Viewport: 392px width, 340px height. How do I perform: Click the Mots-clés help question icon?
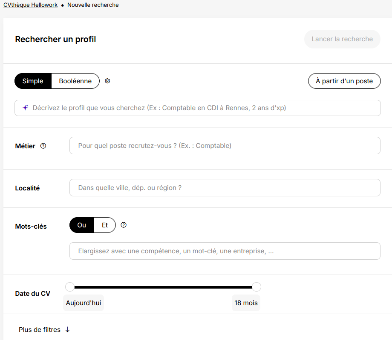(x=124, y=225)
